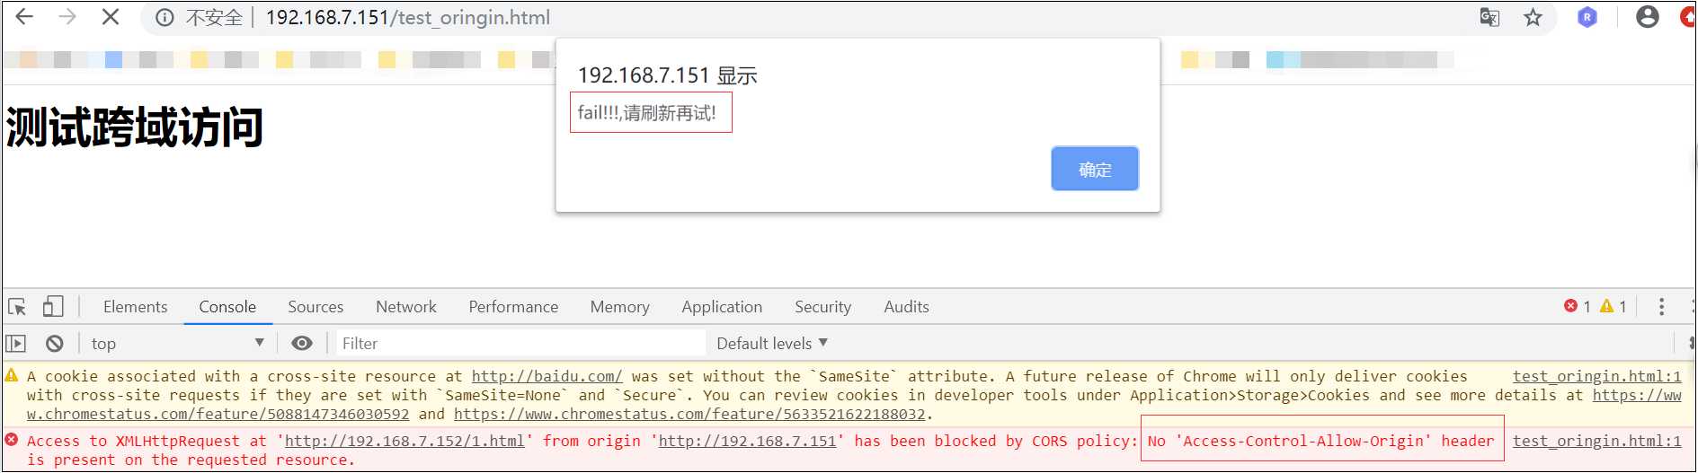Clear console with the ban icon
Screen dimensions: 1698x473
(x=55, y=343)
